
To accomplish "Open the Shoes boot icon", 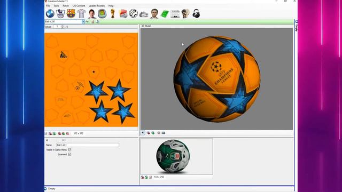I will (x=144, y=14).
